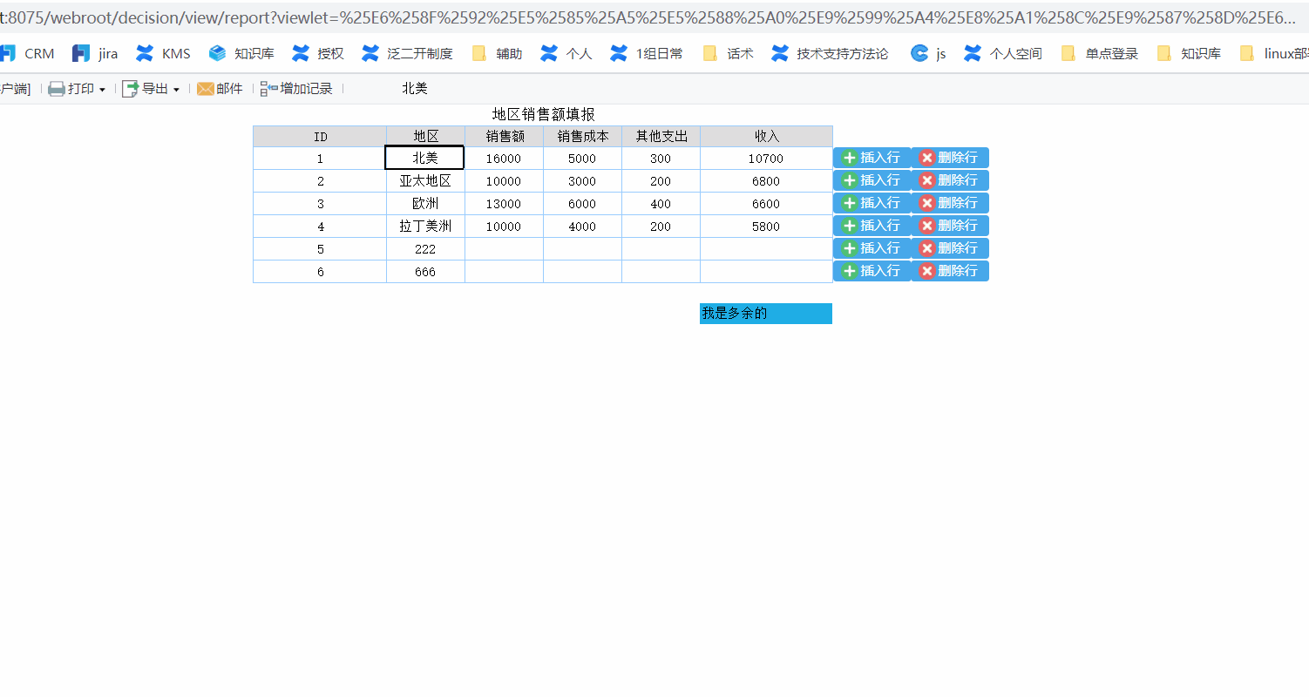Screen dimensions: 1309x697
Task: Click the 400 other expenses cell
Action: tap(661, 204)
